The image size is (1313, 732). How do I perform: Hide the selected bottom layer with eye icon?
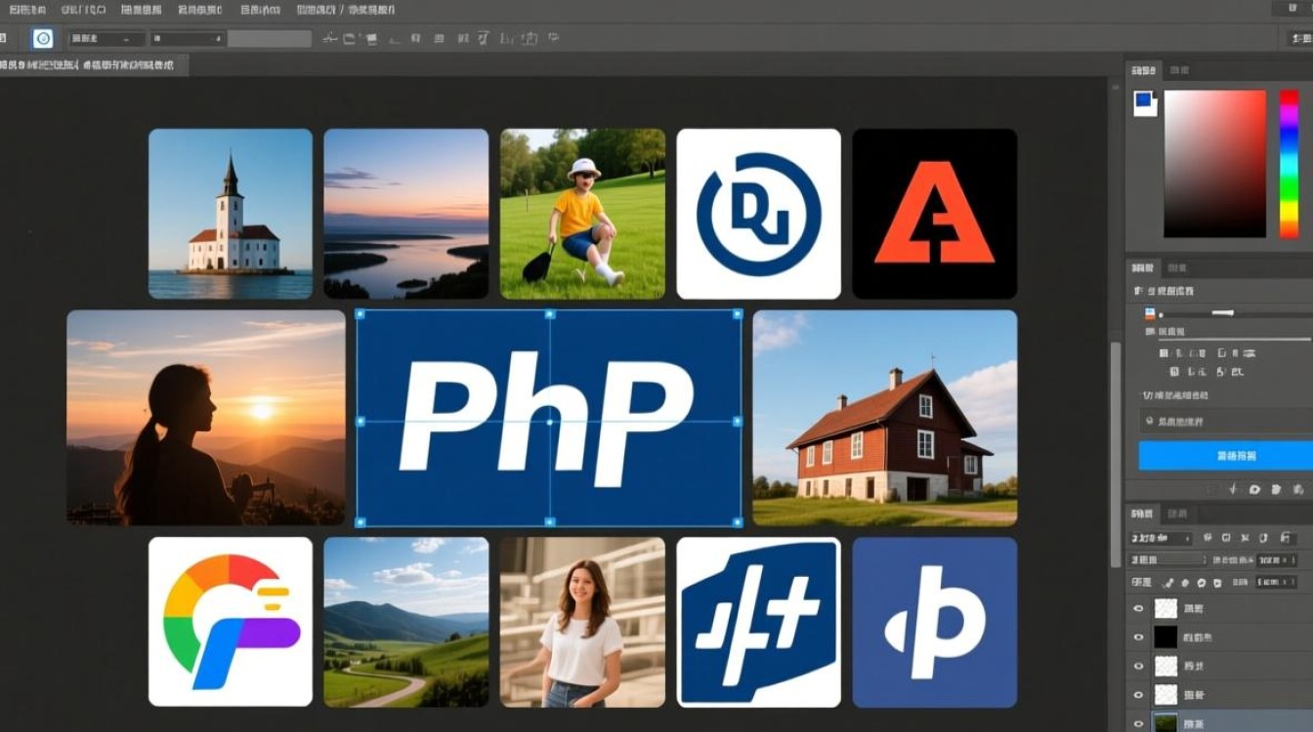[1137, 724]
